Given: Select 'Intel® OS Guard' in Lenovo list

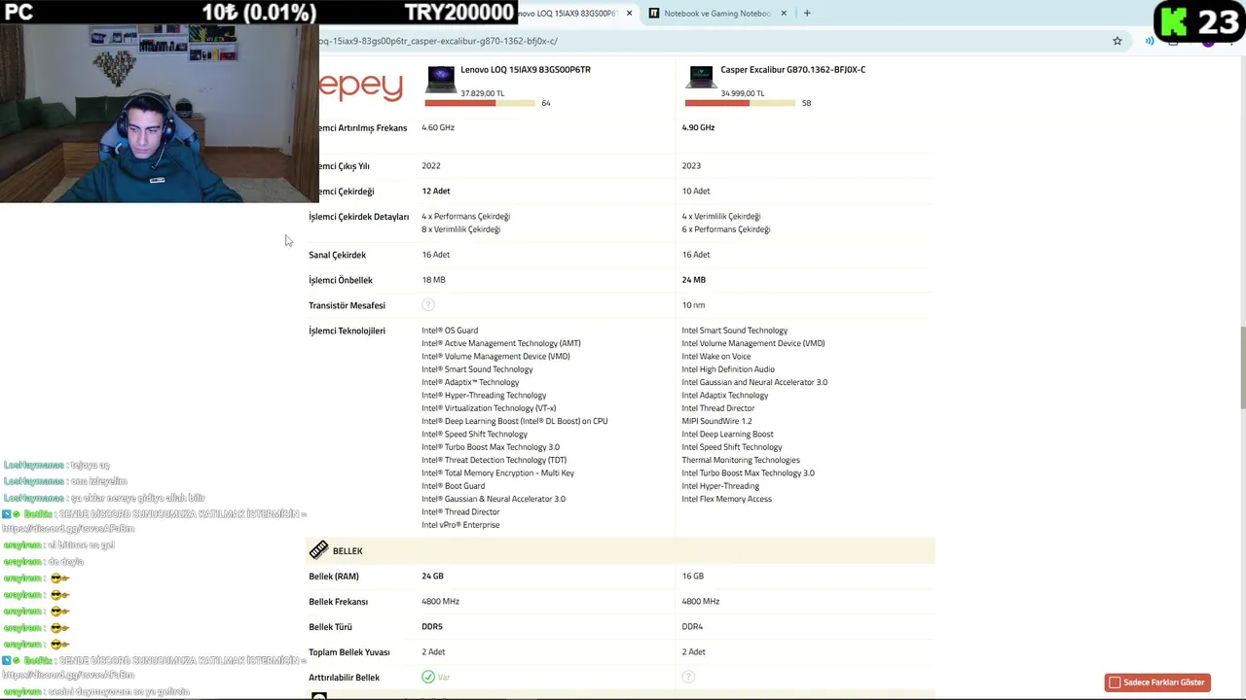Looking at the screenshot, I should [x=450, y=331].
